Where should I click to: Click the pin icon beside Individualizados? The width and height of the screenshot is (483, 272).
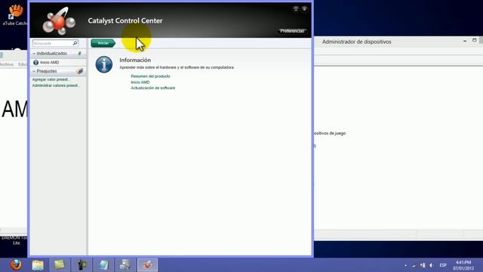pyautogui.click(x=79, y=54)
